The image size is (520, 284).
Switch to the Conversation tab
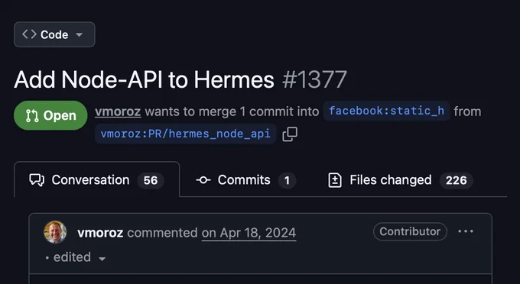[x=97, y=179]
